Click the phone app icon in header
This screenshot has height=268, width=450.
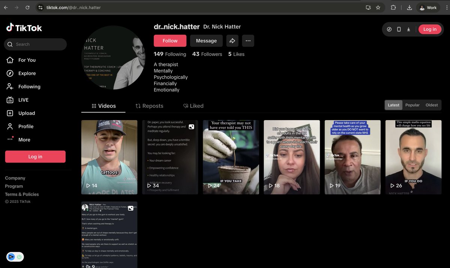tap(399, 29)
